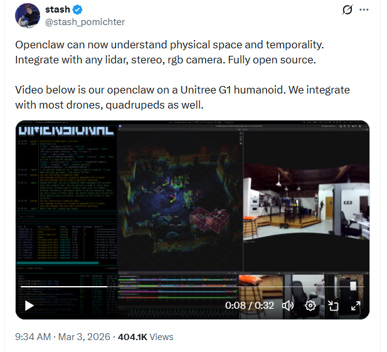Visit the @stash_pomichter handle
Image resolution: width=387 pixels, height=352 pixels.
click(x=85, y=22)
